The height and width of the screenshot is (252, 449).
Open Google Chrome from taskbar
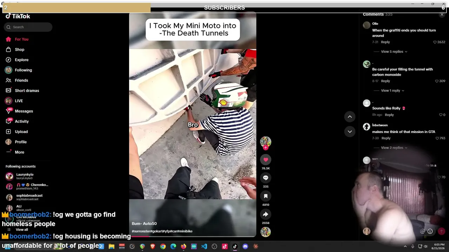tap(163, 246)
